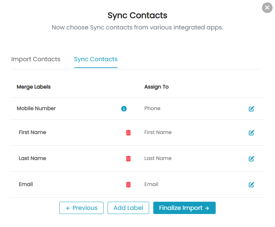Click the Email label in Merge Labels
The image size is (275, 227).
click(x=26, y=184)
